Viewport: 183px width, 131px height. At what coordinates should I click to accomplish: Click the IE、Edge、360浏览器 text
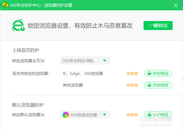pos(83,74)
